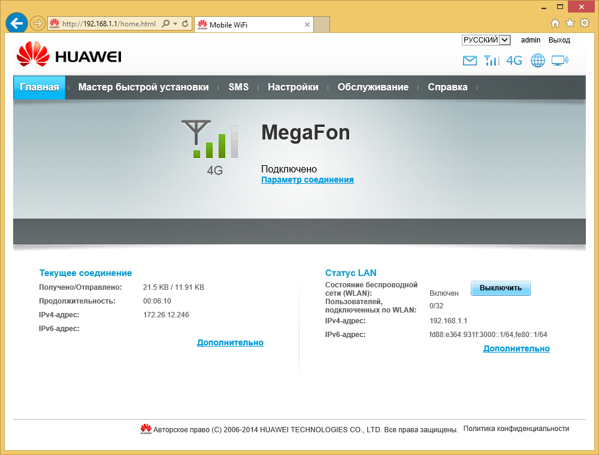Image resolution: width=599 pixels, height=455 pixels.
Task: Click Выход to log out
Action: point(559,40)
